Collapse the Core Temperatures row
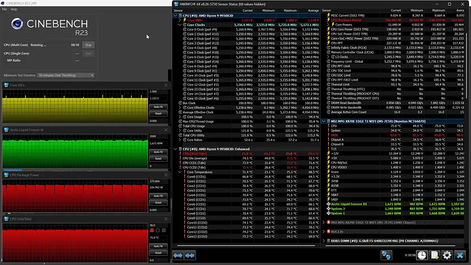This screenshot has width=471, height=265. click(180, 172)
